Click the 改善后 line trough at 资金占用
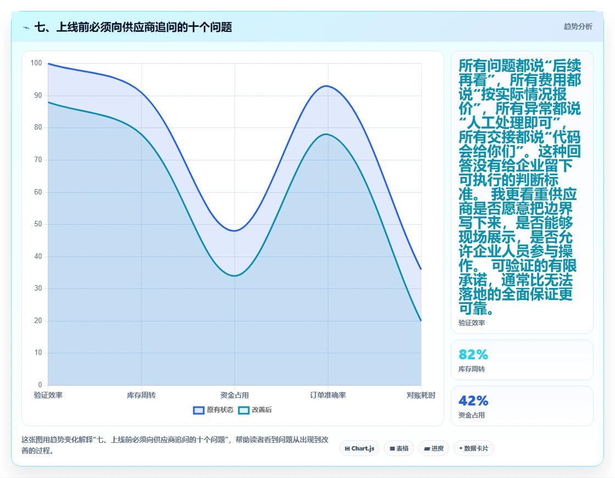The width and height of the screenshot is (615, 478). tap(234, 275)
